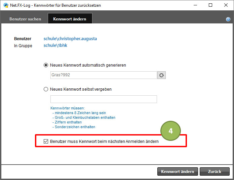
Task: Click the generated password field 'Gras?992'
Action: (104, 75)
